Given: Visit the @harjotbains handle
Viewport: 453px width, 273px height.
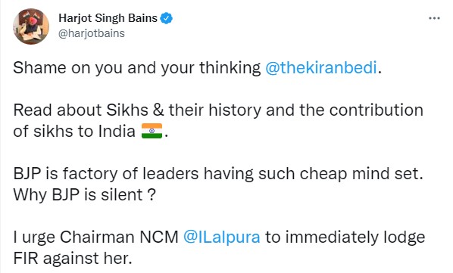Looking at the screenshot, I should point(92,33).
